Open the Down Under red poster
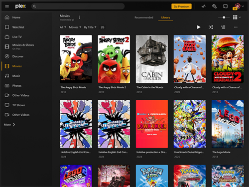The image size is (249, 187). (152, 124)
